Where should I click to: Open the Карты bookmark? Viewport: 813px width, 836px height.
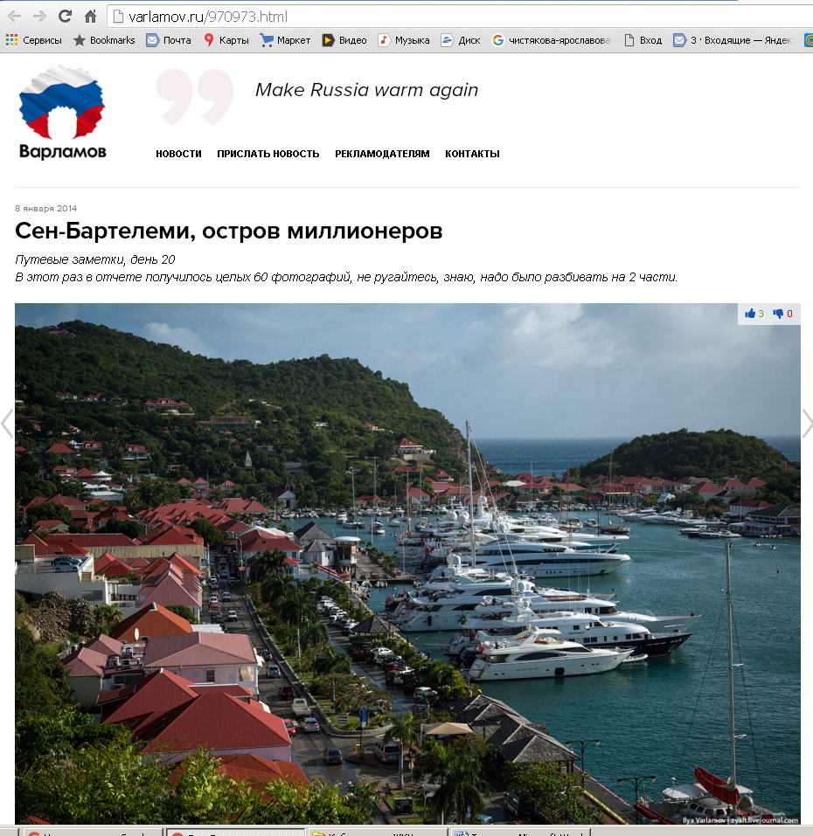point(226,40)
